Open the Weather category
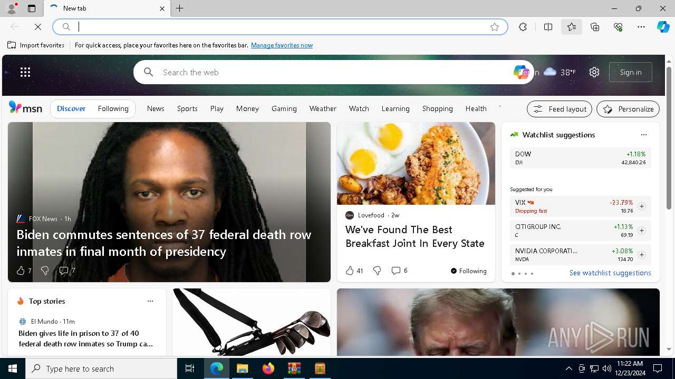This screenshot has width=675, height=379. 323,108
